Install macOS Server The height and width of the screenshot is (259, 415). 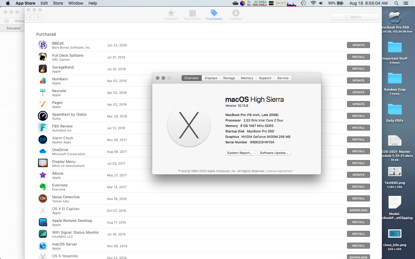coord(359,246)
